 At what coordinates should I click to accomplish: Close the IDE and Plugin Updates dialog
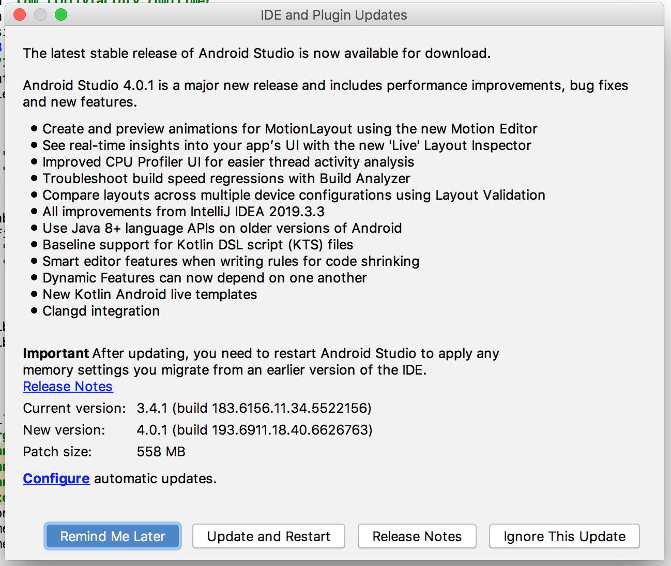[20, 14]
